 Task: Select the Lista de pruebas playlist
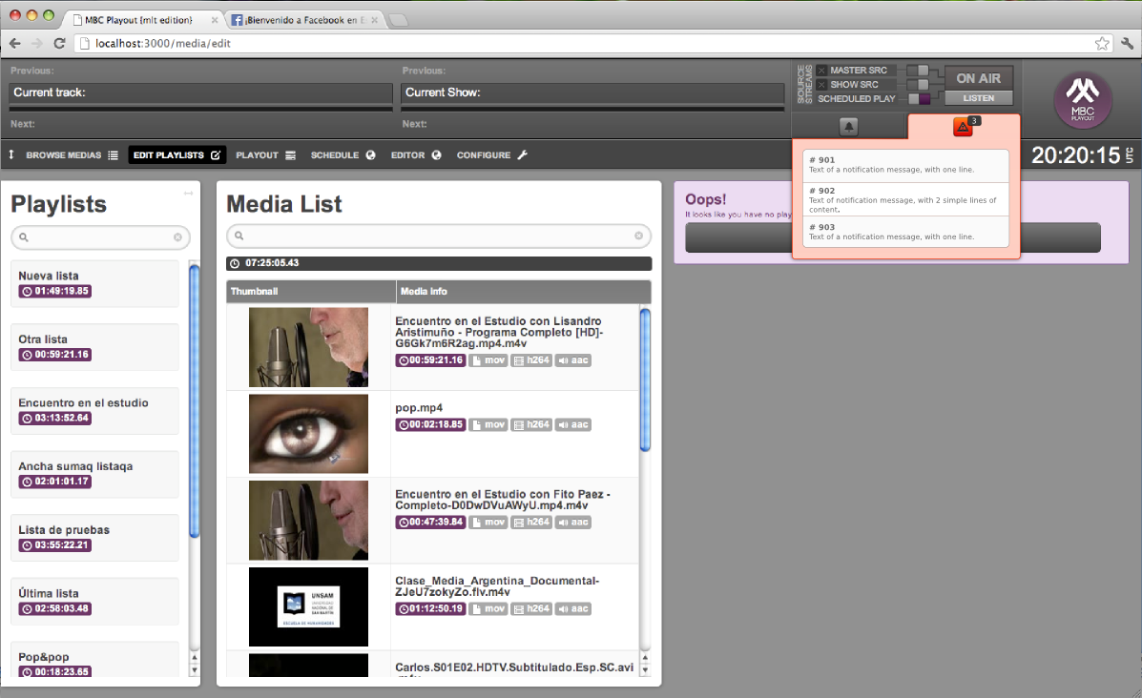(94, 538)
